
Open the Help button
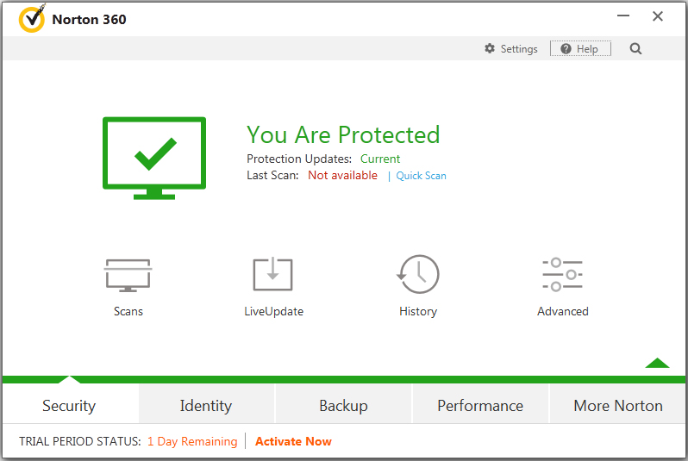click(580, 49)
